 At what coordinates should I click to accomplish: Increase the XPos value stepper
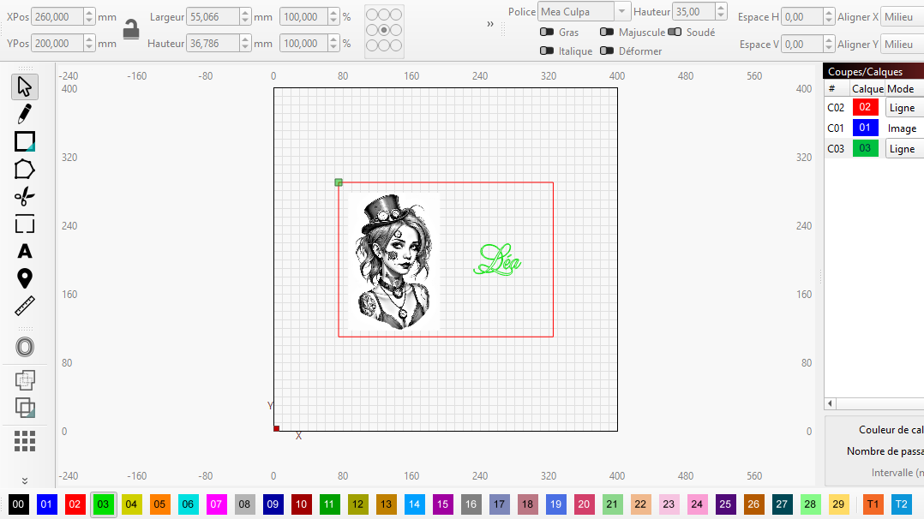89,12
